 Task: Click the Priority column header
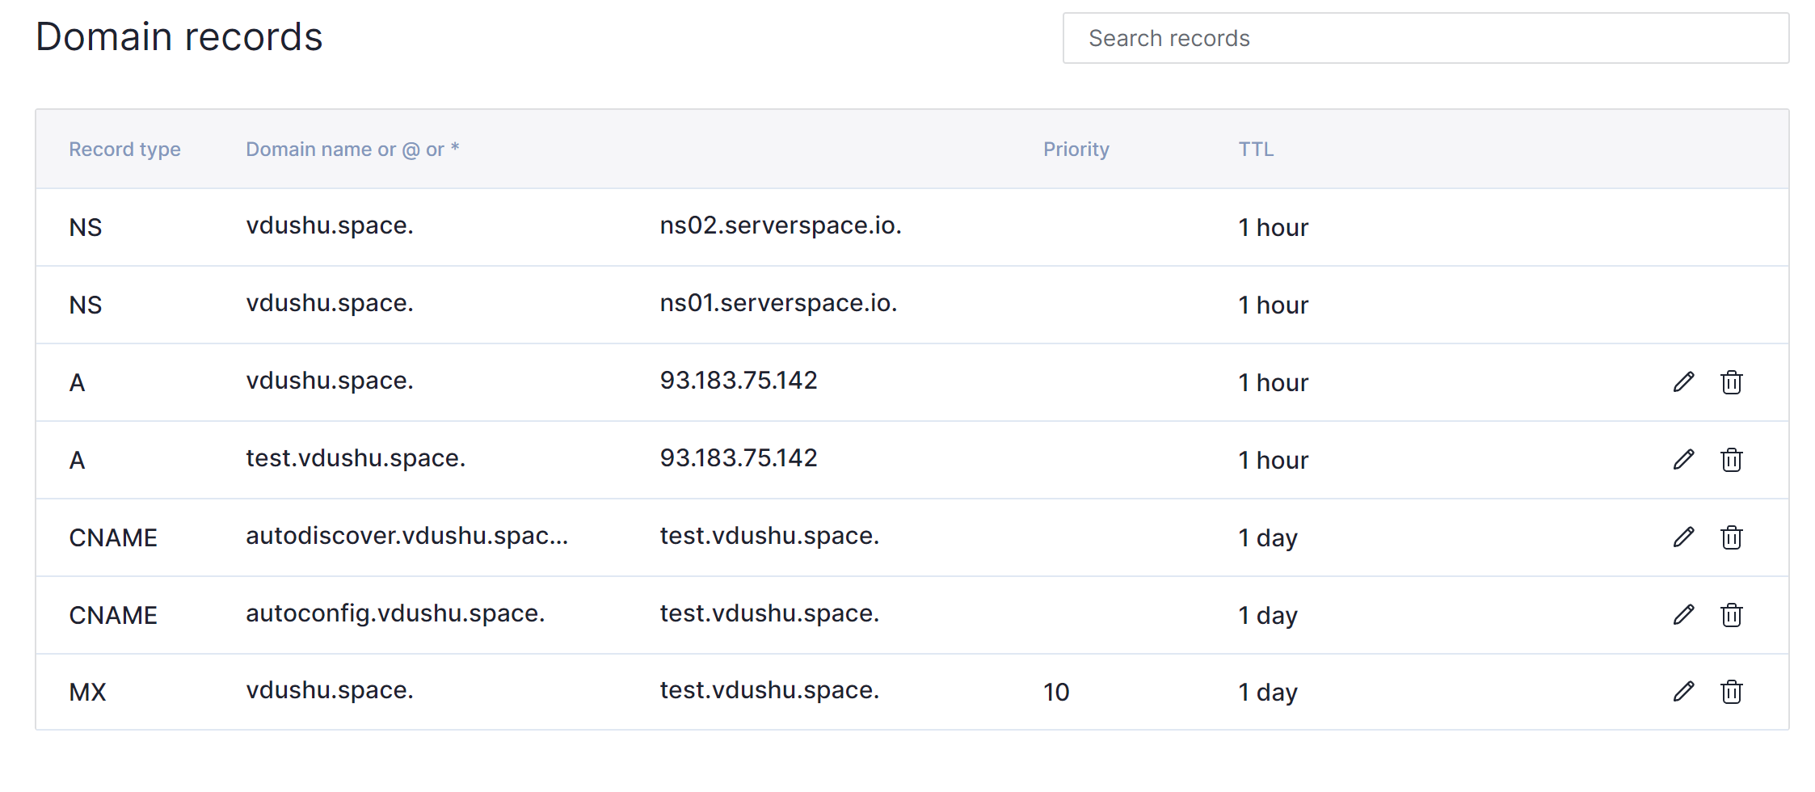[1076, 150]
